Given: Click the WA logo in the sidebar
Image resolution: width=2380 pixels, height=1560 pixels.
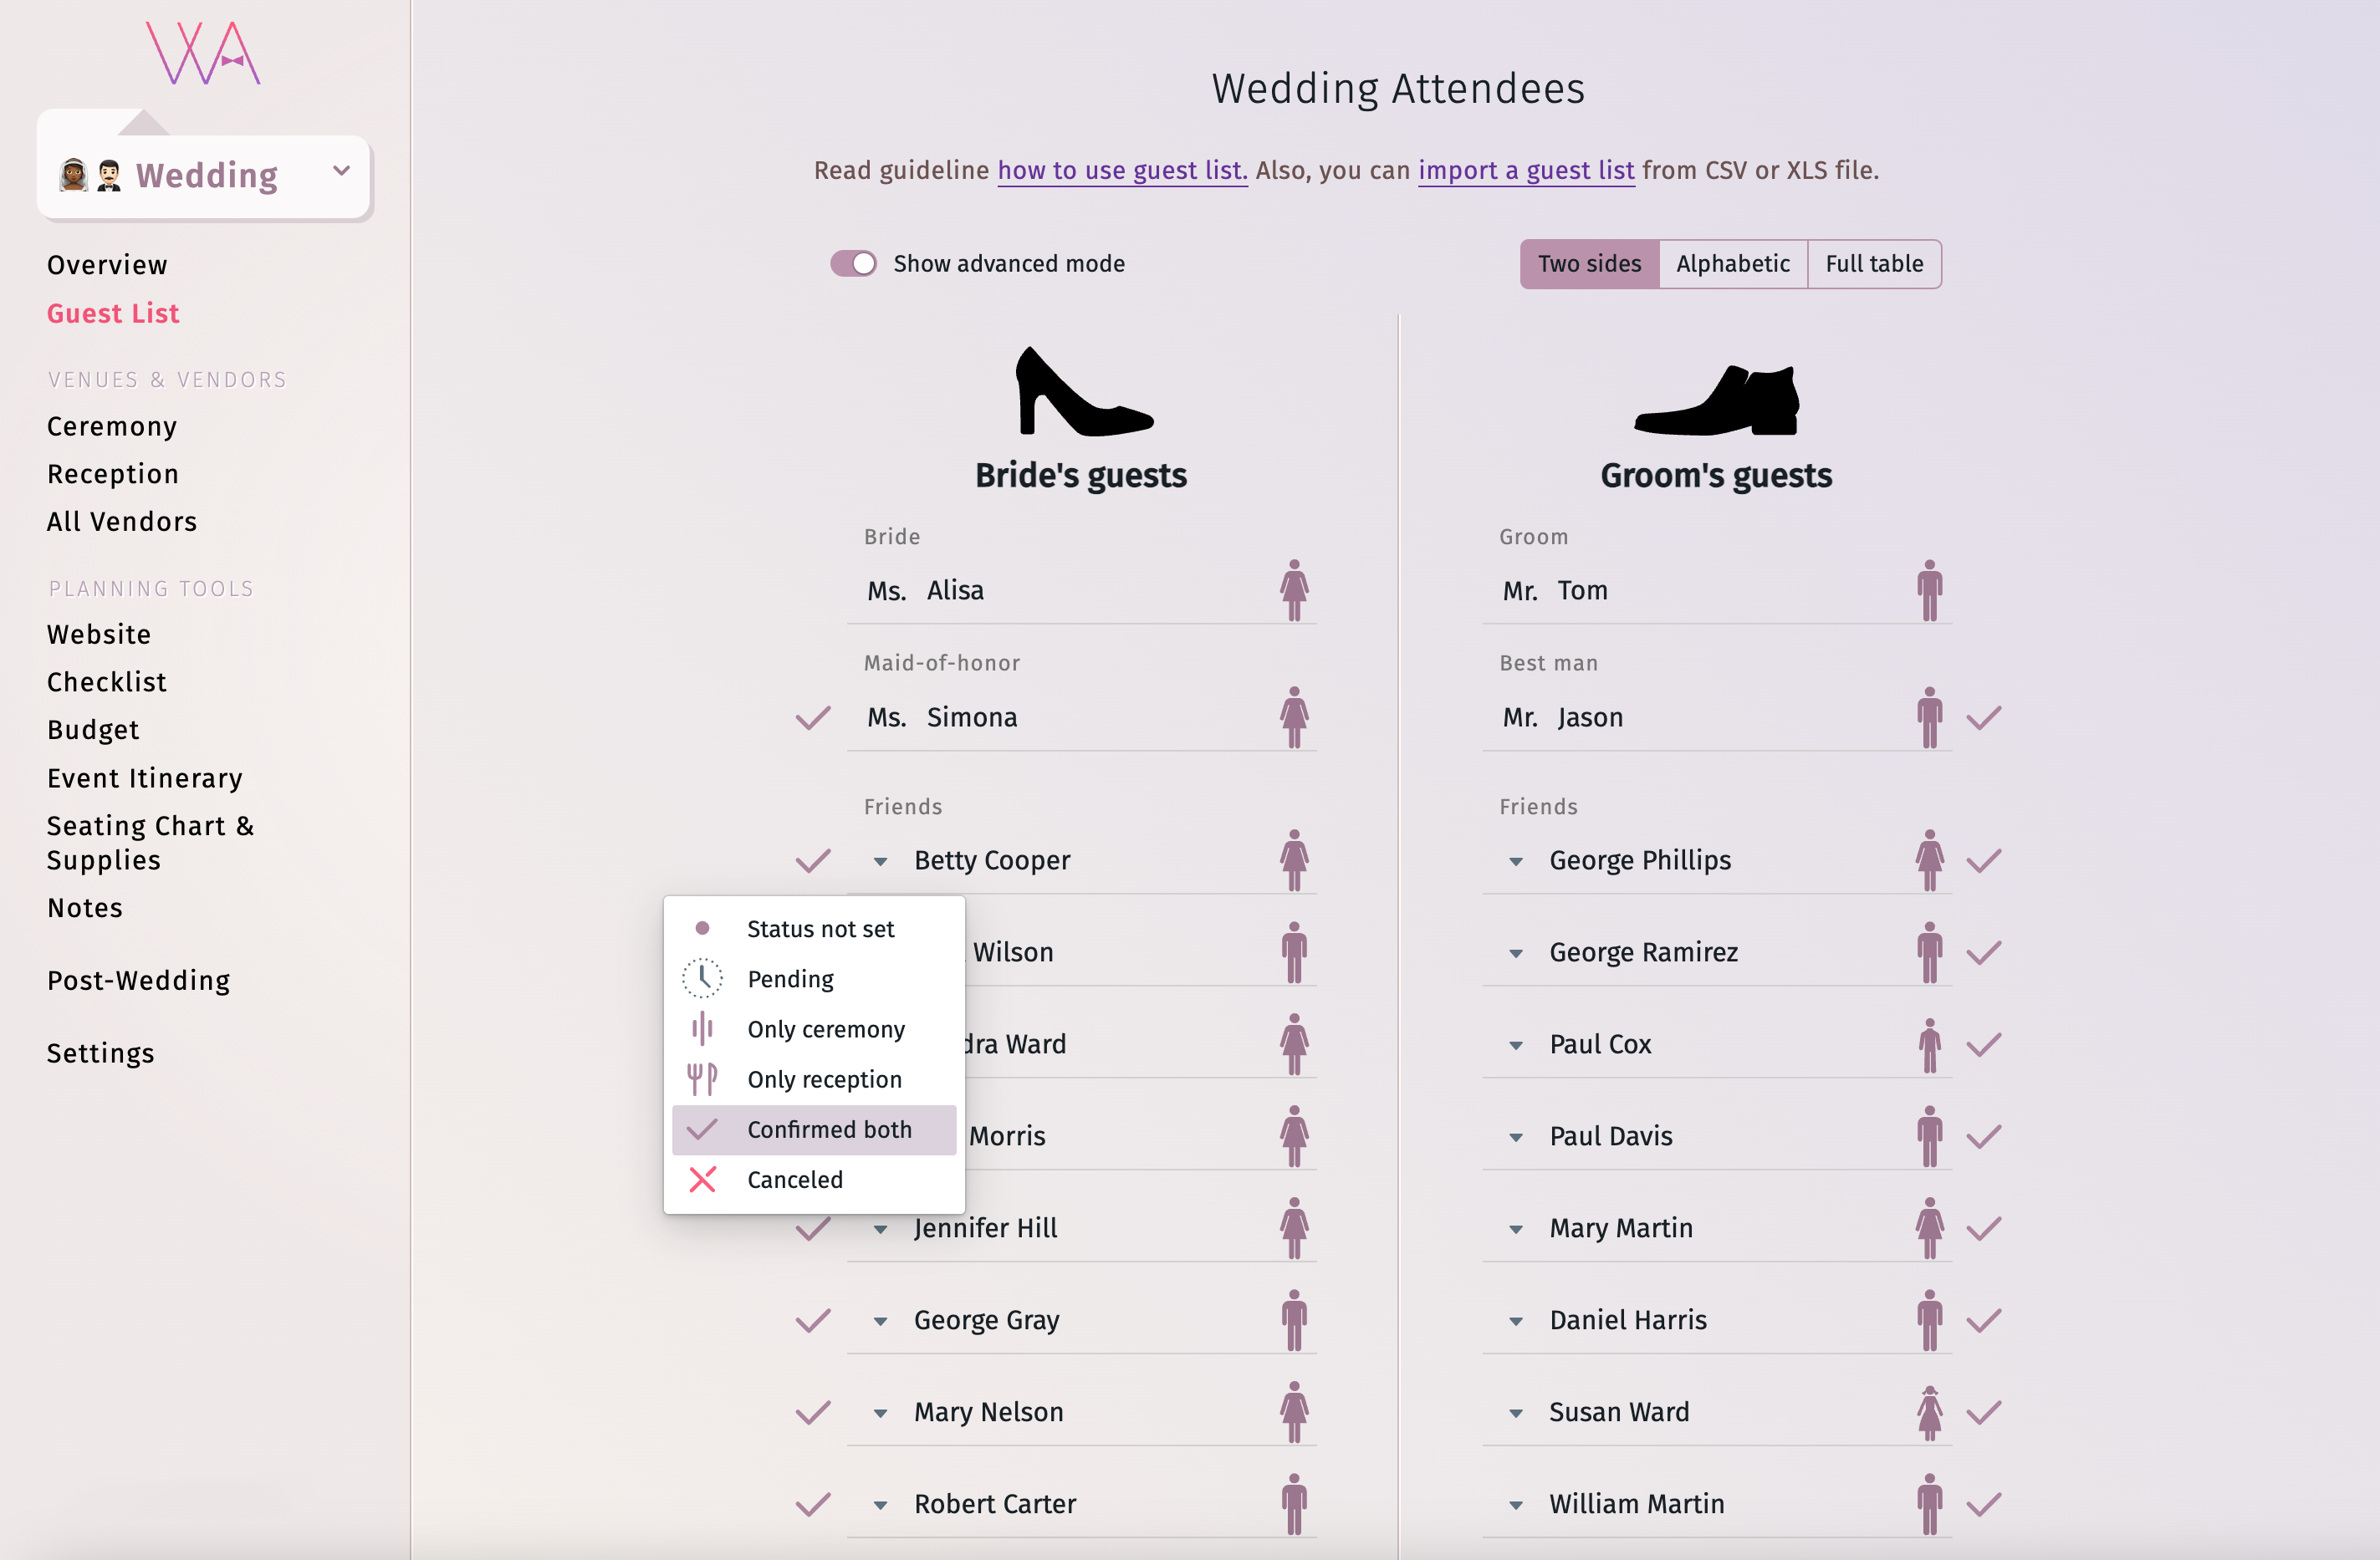Looking at the screenshot, I should pos(204,54).
